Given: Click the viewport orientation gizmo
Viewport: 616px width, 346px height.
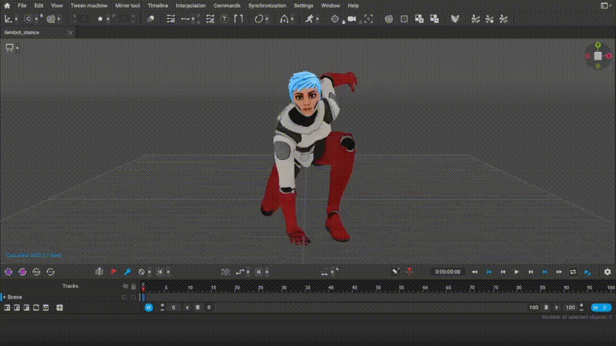Looking at the screenshot, I should coord(598,56).
